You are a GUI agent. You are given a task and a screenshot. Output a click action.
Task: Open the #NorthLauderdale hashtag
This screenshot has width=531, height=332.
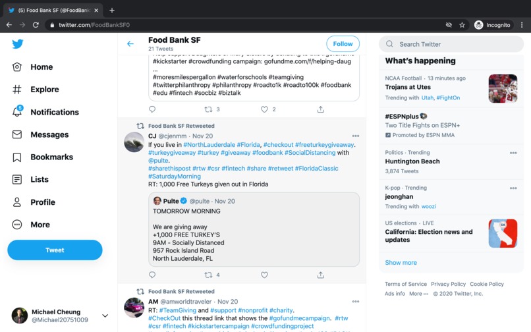coord(209,145)
